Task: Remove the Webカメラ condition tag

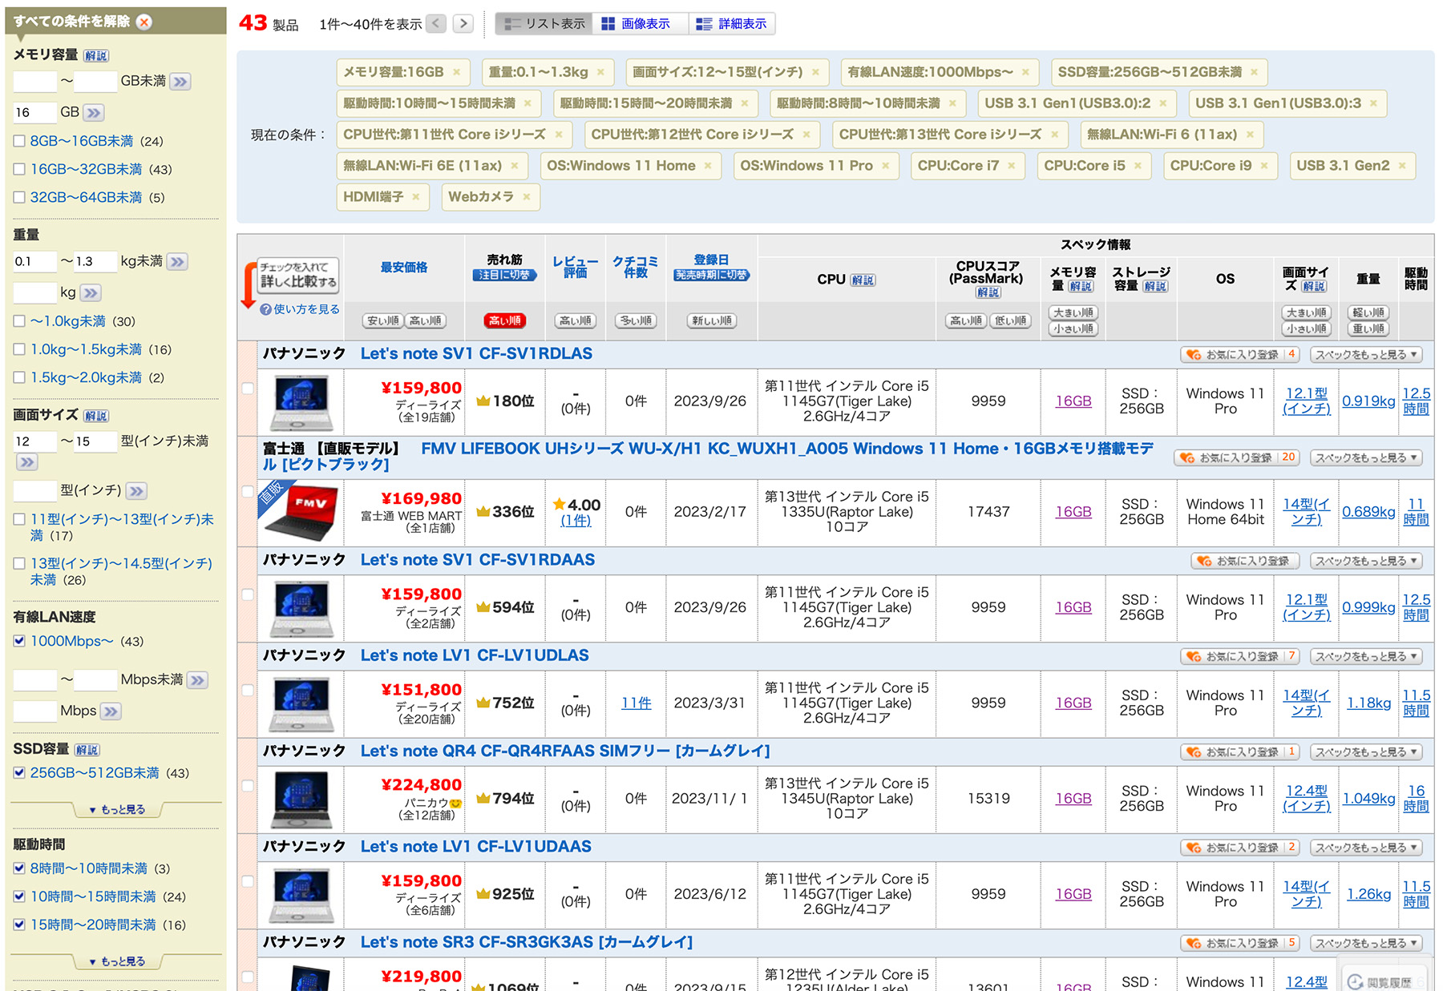Action: coord(527,197)
